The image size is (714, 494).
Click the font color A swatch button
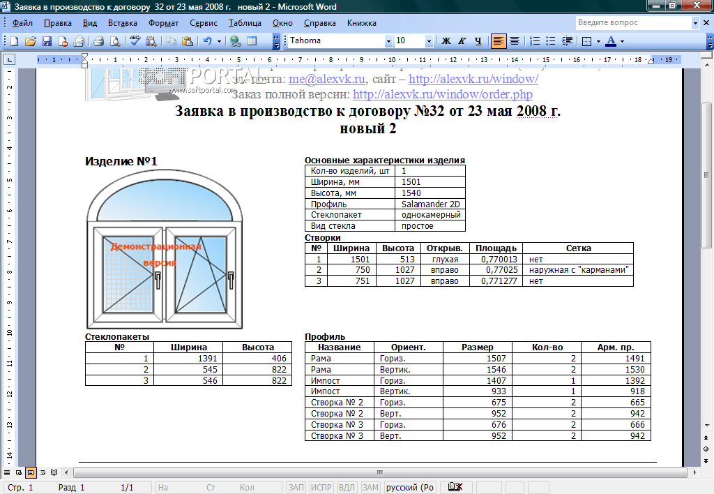tap(611, 41)
